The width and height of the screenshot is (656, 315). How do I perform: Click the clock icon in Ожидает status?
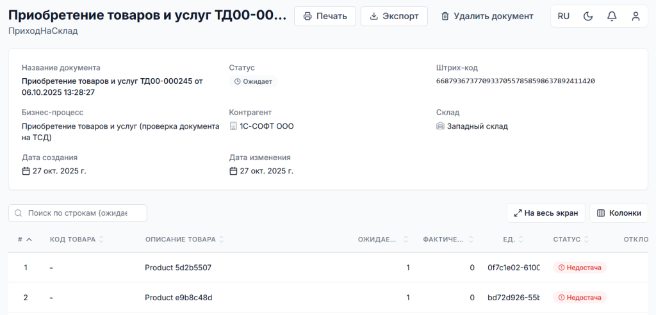tap(237, 82)
